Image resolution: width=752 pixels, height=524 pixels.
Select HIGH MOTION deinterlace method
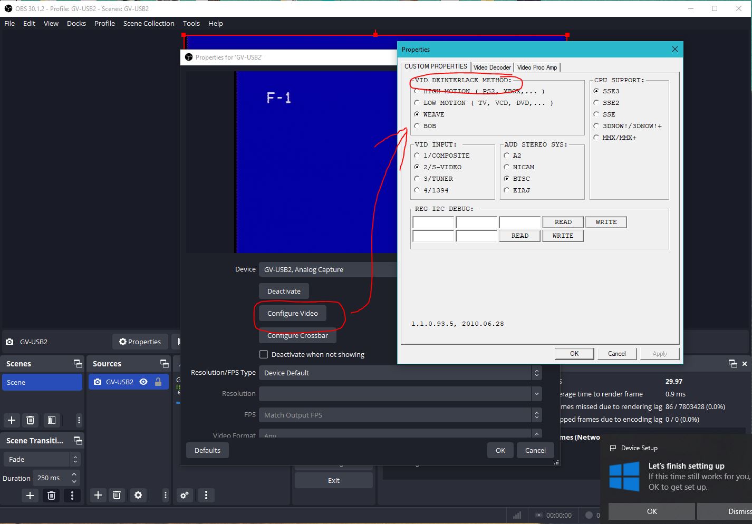(x=417, y=91)
